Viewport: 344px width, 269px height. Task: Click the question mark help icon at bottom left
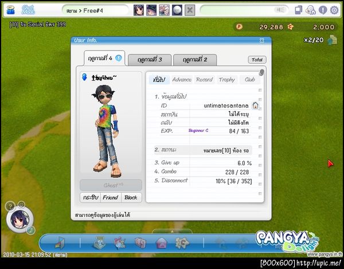click(x=10, y=206)
